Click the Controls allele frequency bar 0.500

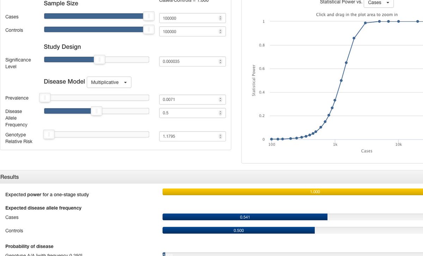pyautogui.click(x=239, y=230)
